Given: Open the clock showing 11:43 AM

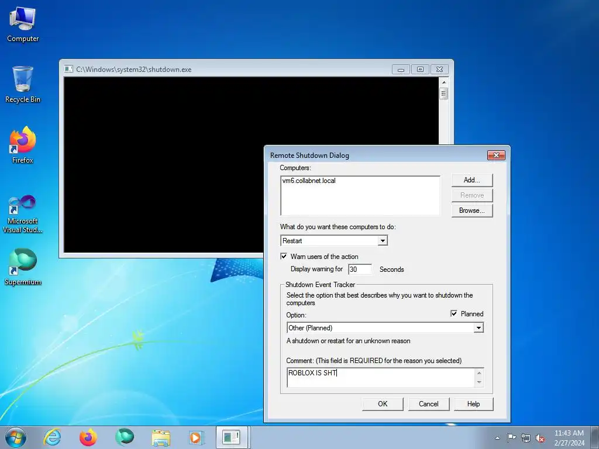Looking at the screenshot, I should (x=569, y=437).
